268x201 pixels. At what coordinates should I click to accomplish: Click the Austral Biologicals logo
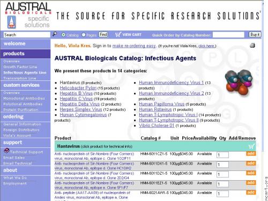(28, 16)
